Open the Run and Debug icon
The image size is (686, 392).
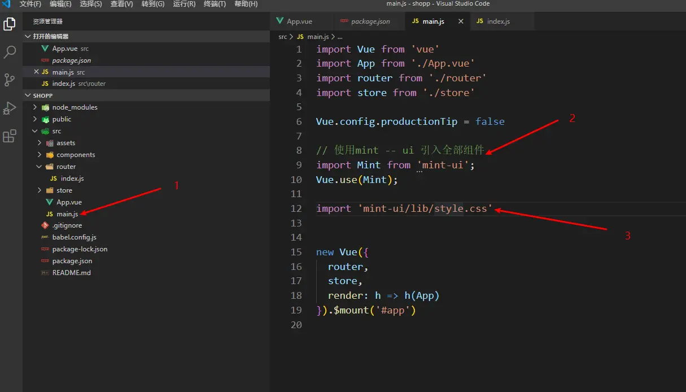10,108
